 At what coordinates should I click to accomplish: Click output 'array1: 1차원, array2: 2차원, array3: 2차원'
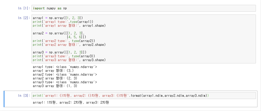pyautogui.click(x=71, y=102)
